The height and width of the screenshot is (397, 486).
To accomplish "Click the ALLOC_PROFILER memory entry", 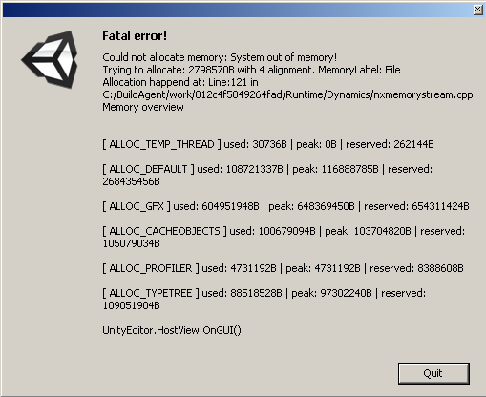I will pyautogui.click(x=283, y=268).
